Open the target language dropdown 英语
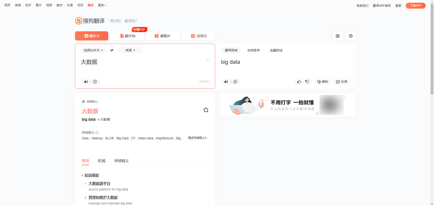This screenshot has height=206, width=434. [x=130, y=50]
